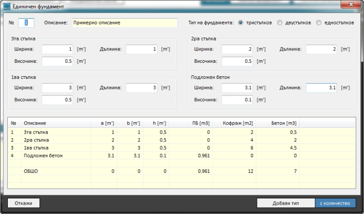364x214 pixels.
Task: Choose едностъпков foundation type
Action: [318, 23]
